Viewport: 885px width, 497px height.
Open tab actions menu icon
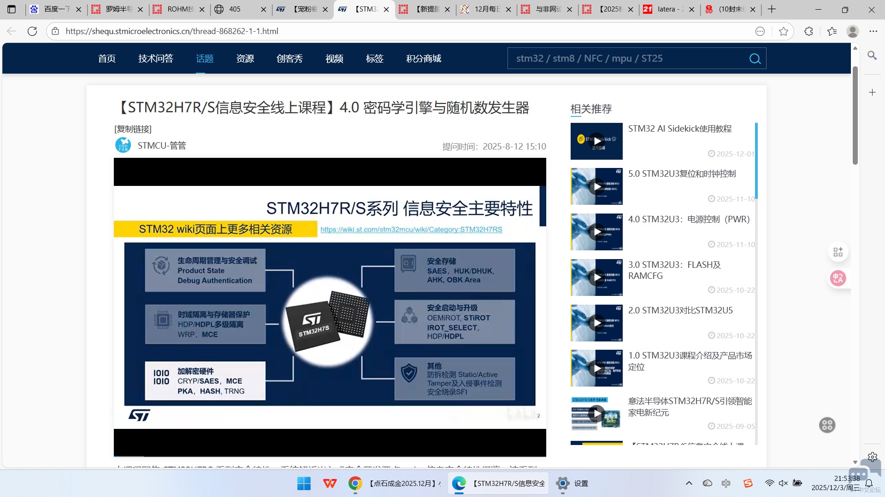pos(12,9)
